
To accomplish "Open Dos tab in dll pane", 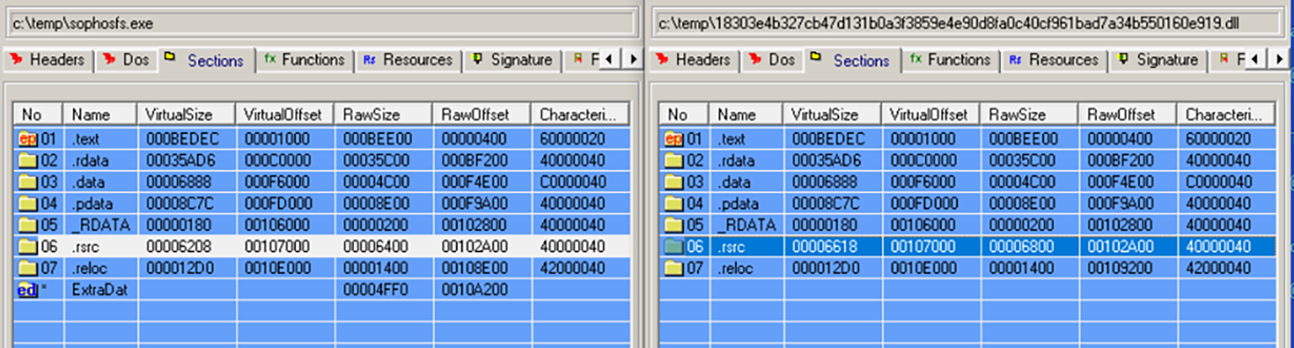I will pos(772,60).
